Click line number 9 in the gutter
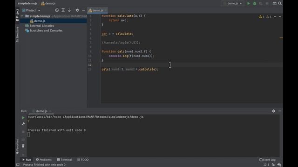 pos(90,51)
